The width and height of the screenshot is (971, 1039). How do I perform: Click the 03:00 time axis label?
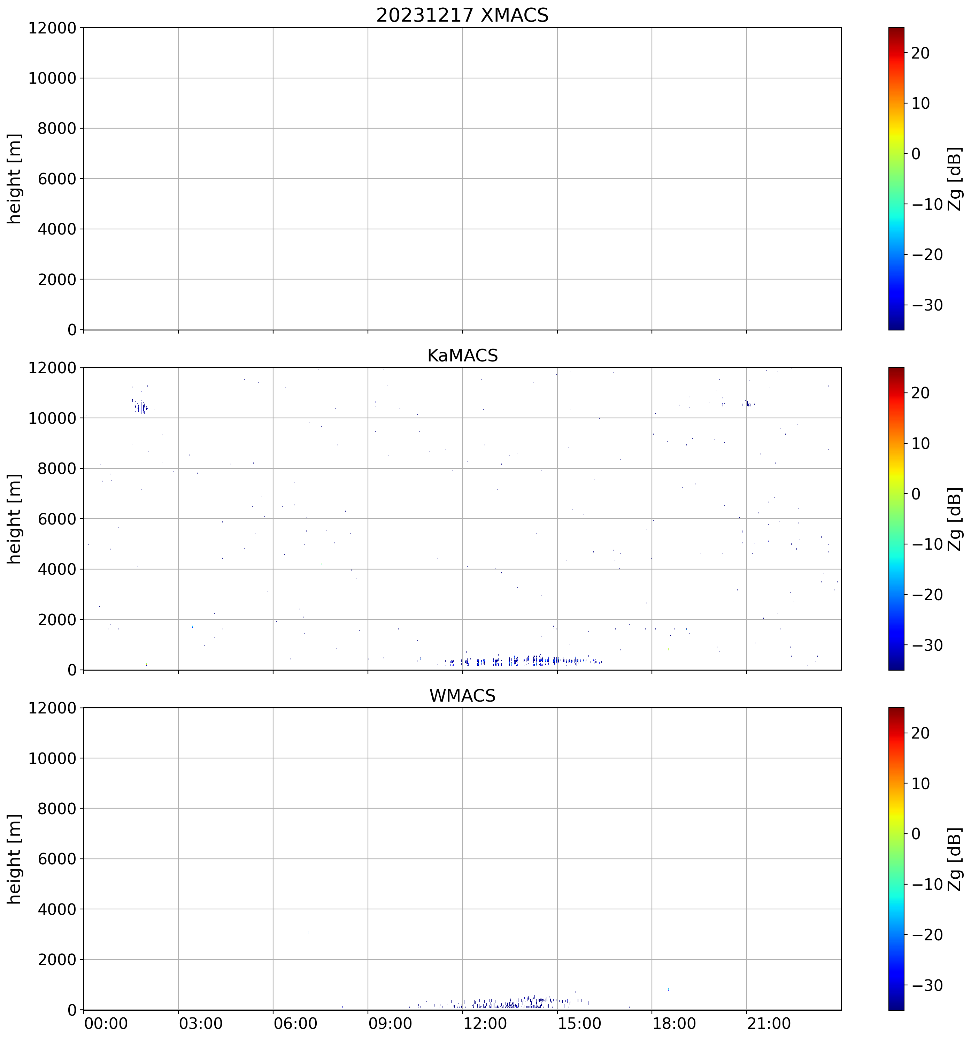tap(201, 1023)
